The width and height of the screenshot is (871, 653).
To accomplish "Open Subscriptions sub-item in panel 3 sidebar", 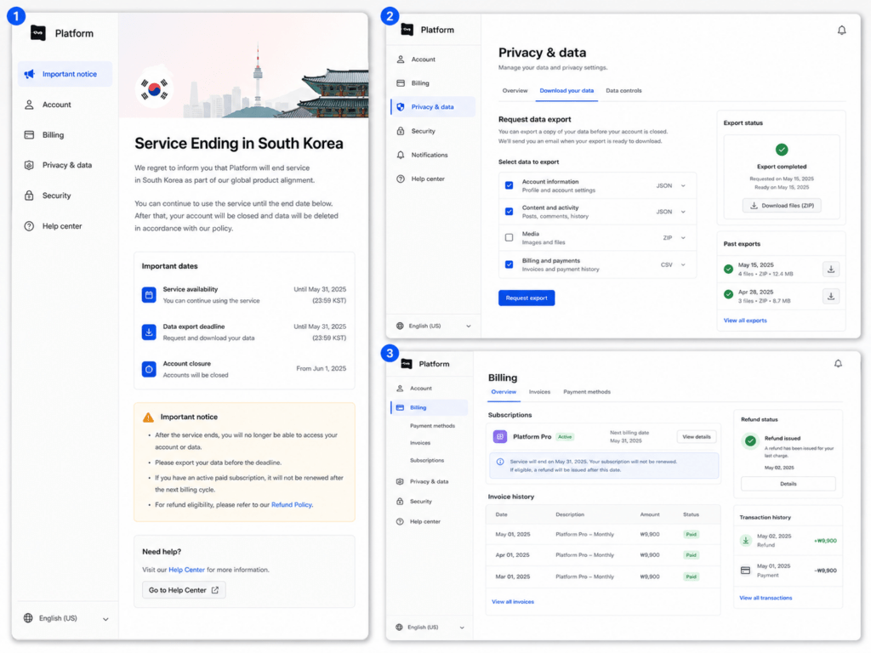I will (427, 460).
